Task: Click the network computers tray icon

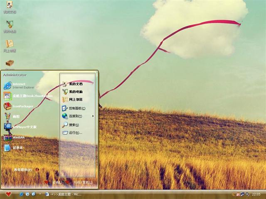Action: pos(242,194)
